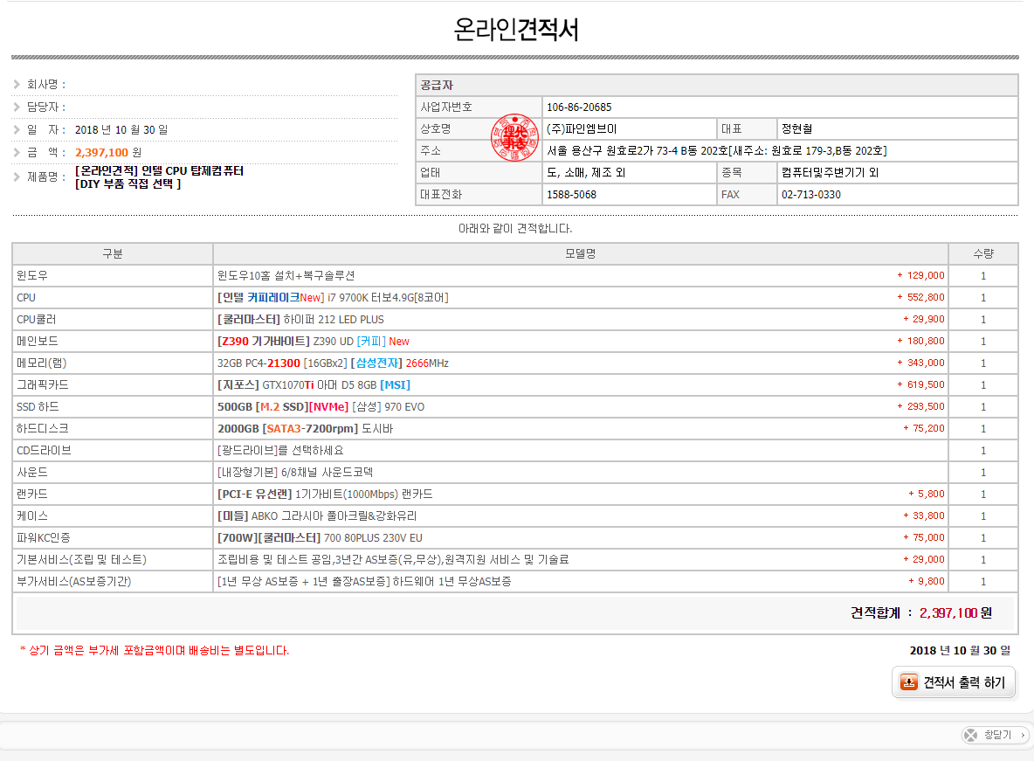Viewport: 1034px width, 761px height.
Task: Click [내장형기본] 6/8채널 사운드코덱 model
Action: point(295,472)
